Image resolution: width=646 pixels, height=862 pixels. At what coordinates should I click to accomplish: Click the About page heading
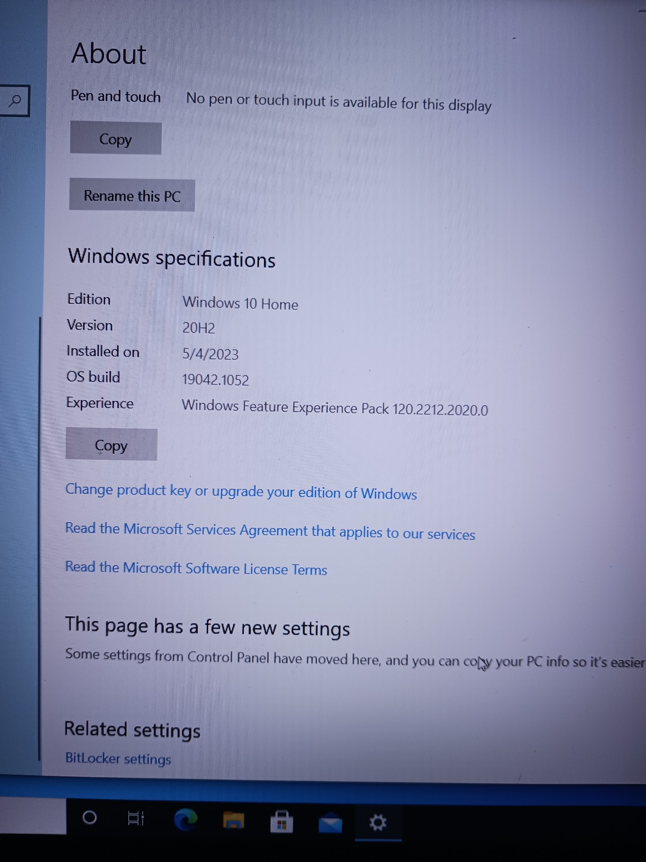[x=109, y=53]
